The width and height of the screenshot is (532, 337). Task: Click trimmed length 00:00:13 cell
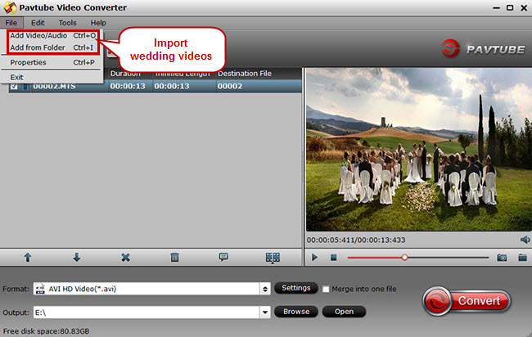[x=172, y=86]
